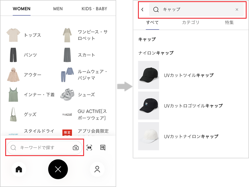This screenshot has height=187, width=249.
Task: Select the white UVカットナイロンキャップ thumbnail
Action: tap(149, 136)
